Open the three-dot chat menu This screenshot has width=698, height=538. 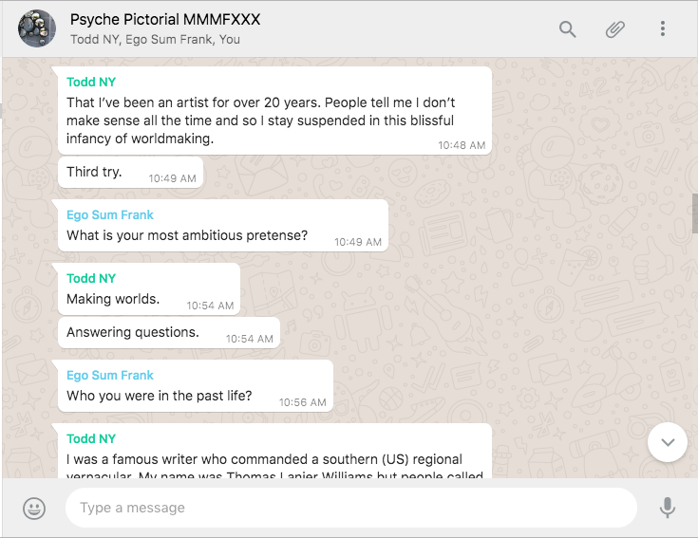[663, 29]
